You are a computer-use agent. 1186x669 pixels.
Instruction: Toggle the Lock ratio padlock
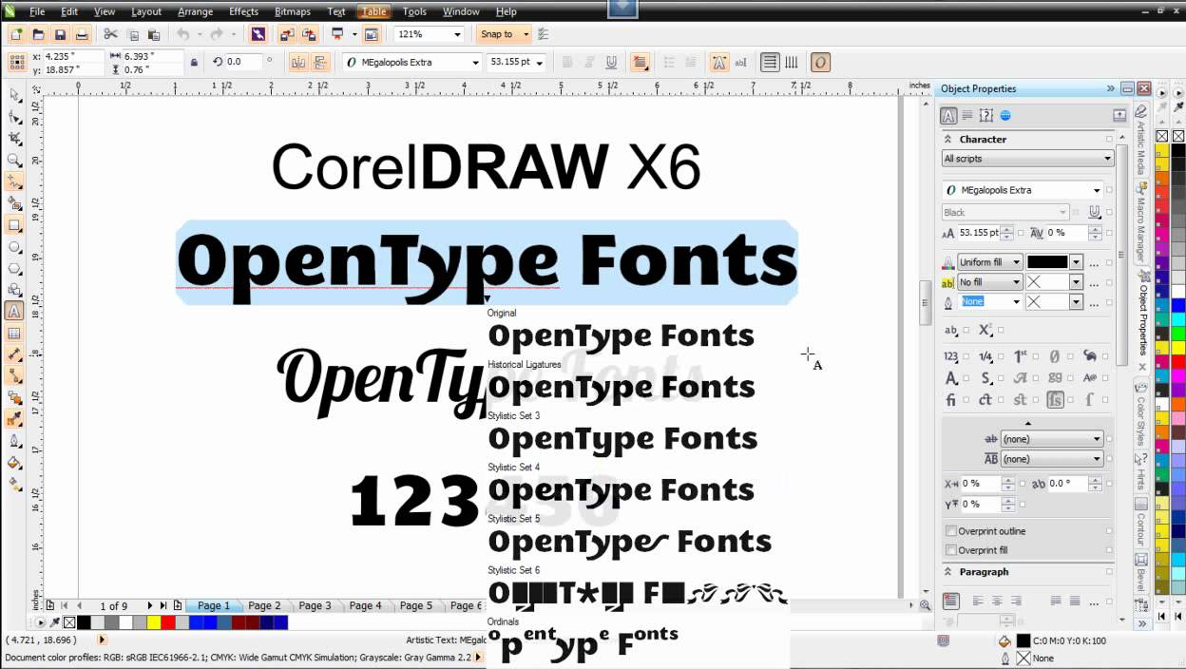[x=194, y=62]
